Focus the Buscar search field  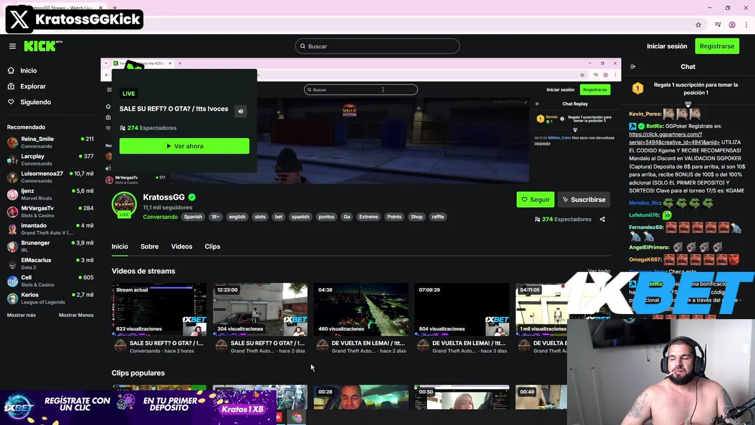(377, 46)
